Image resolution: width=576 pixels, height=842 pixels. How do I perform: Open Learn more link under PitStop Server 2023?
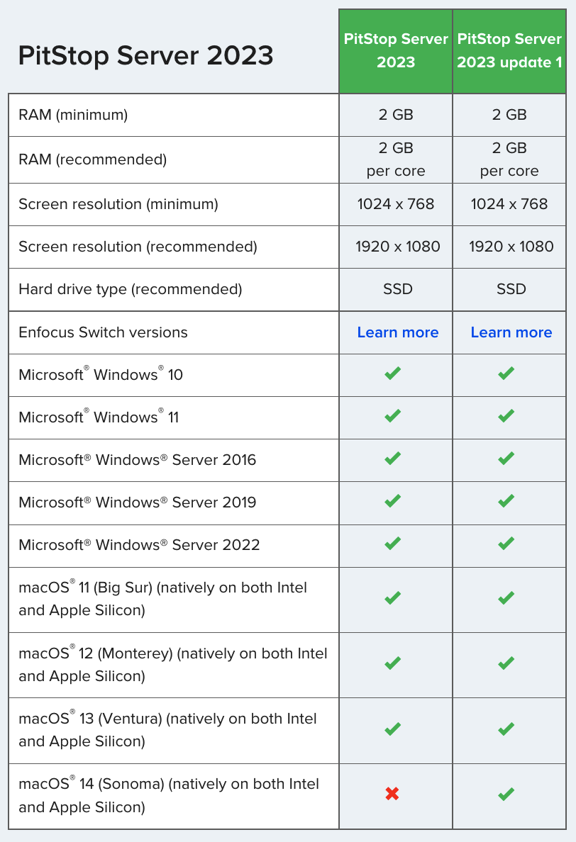coord(398,332)
